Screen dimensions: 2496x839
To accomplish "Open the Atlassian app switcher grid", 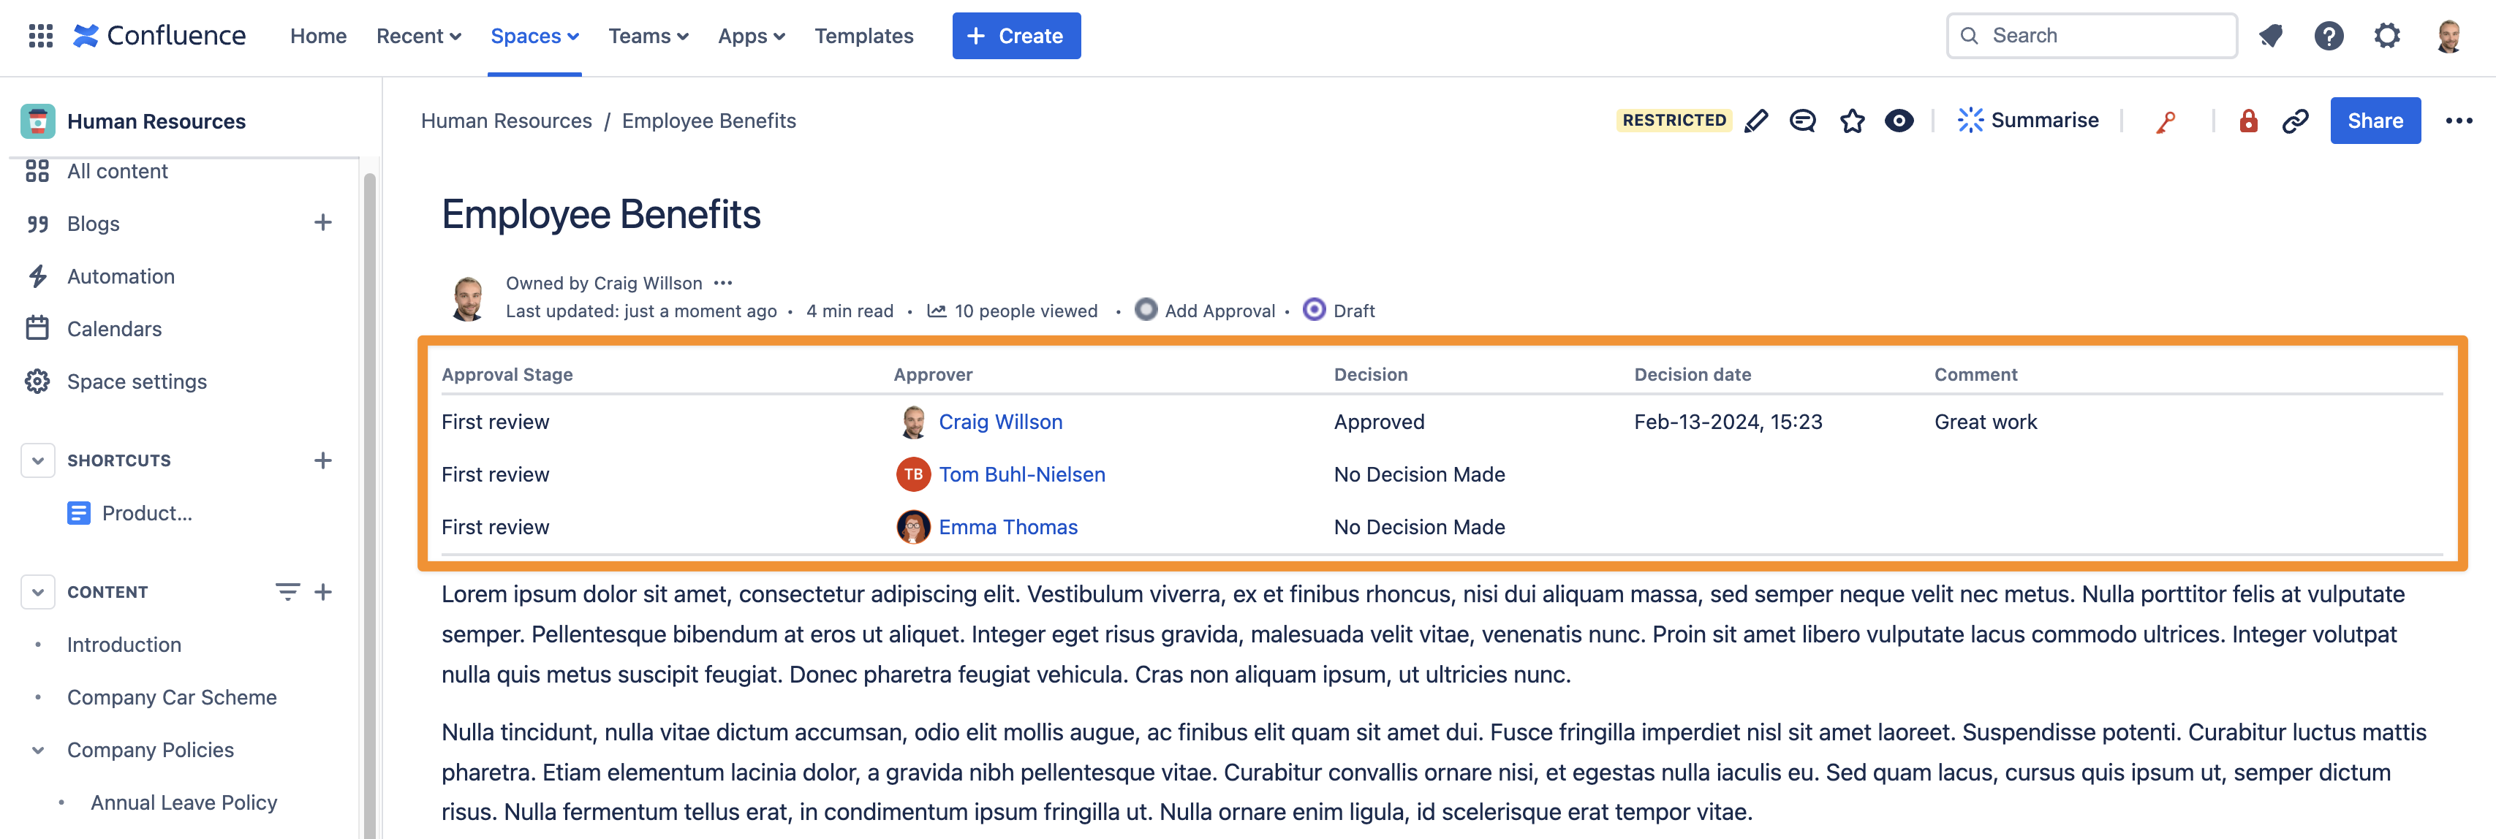I will [39, 35].
